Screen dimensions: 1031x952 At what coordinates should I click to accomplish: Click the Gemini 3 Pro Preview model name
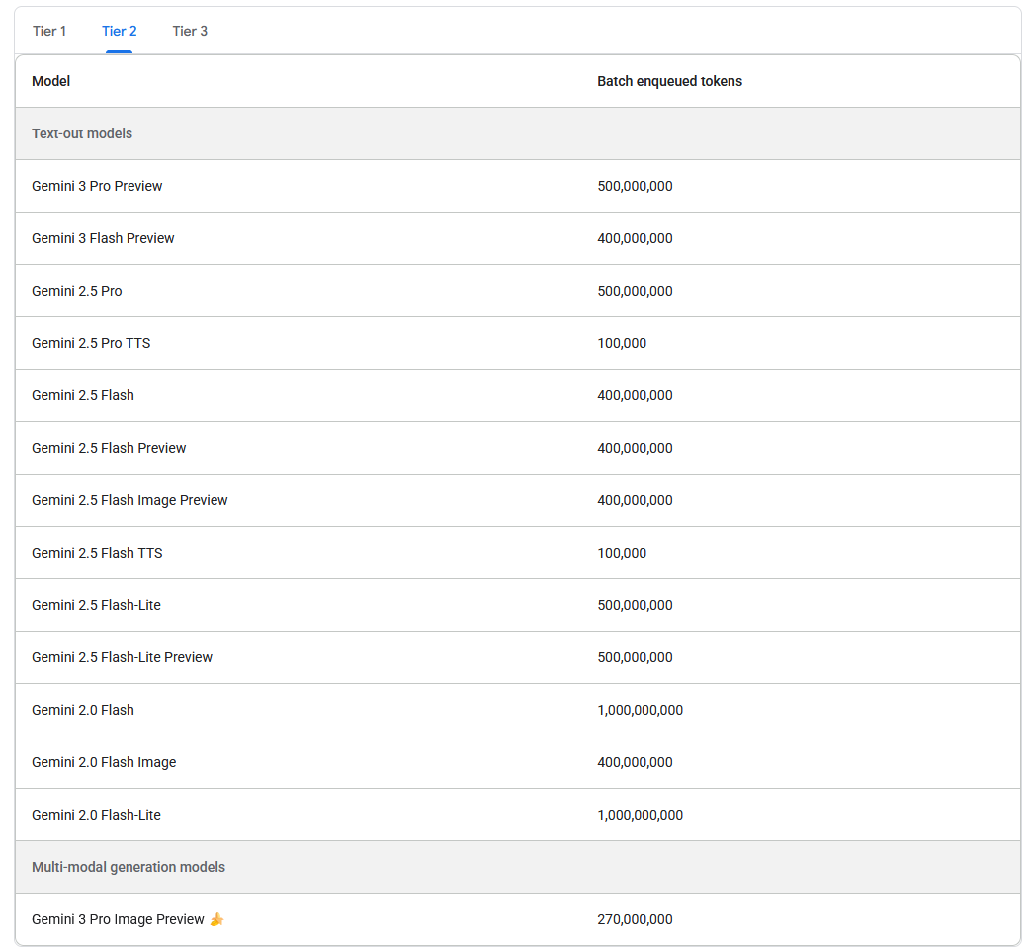(x=97, y=186)
